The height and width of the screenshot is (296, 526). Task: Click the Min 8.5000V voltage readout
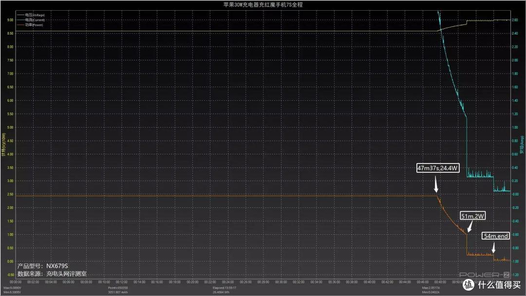[x=12, y=292]
